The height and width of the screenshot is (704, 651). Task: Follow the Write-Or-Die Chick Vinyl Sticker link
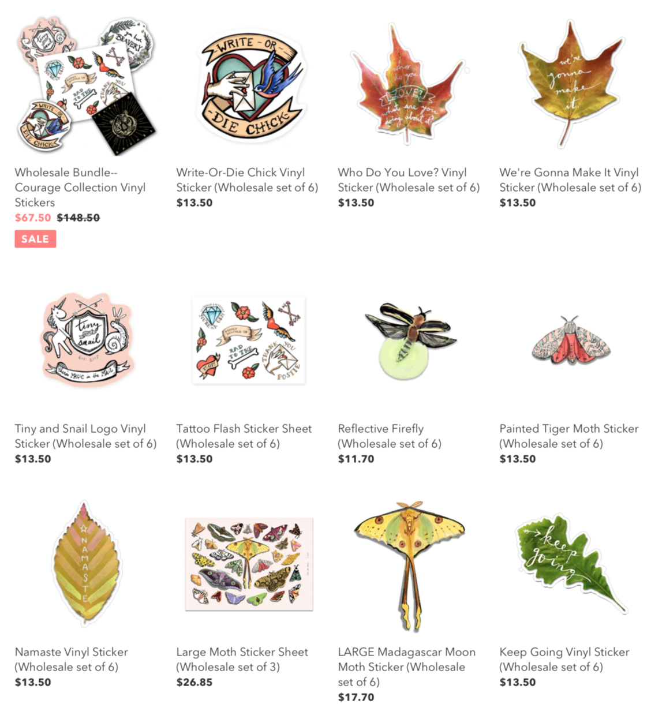(247, 179)
